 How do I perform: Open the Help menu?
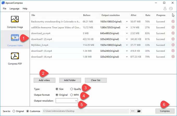pos(25,9)
